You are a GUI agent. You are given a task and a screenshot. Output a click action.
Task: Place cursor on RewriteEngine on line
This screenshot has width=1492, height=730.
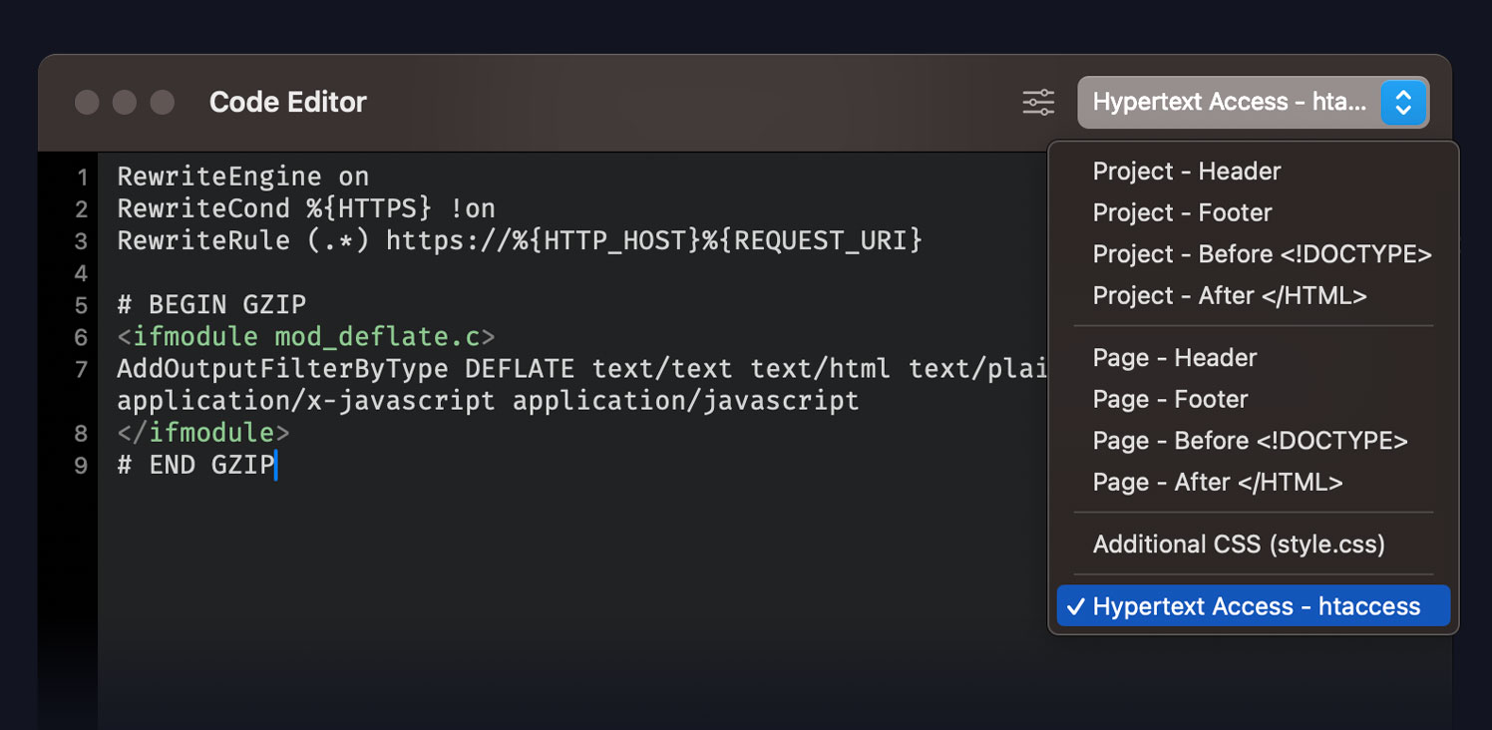tap(242, 178)
